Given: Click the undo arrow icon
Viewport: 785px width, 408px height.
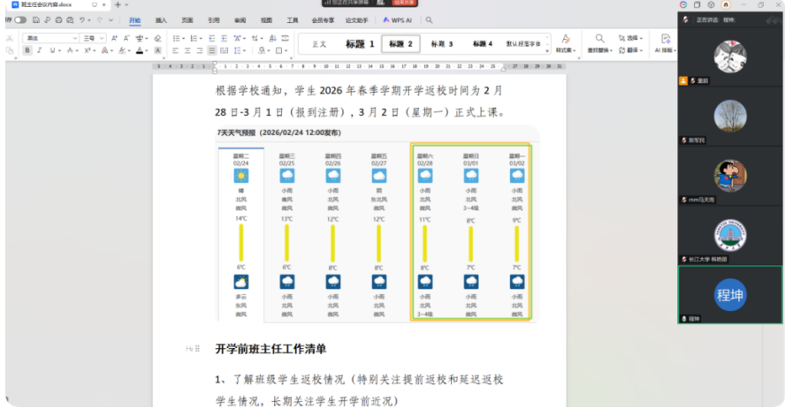Looking at the screenshot, I should pyautogui.click(x=81, y=19).
